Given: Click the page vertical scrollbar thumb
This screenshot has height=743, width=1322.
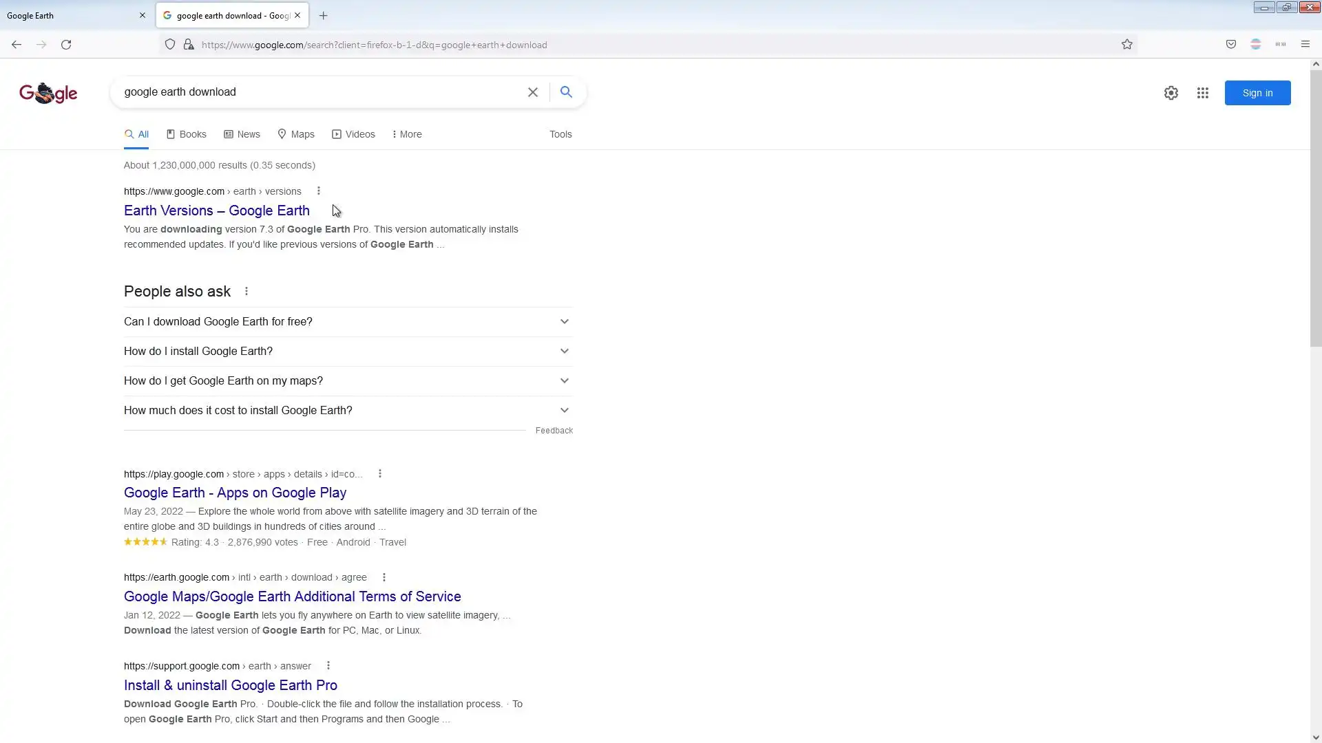Looking at the screenshot, I should pyautogui.click(x=1315, y=206).
